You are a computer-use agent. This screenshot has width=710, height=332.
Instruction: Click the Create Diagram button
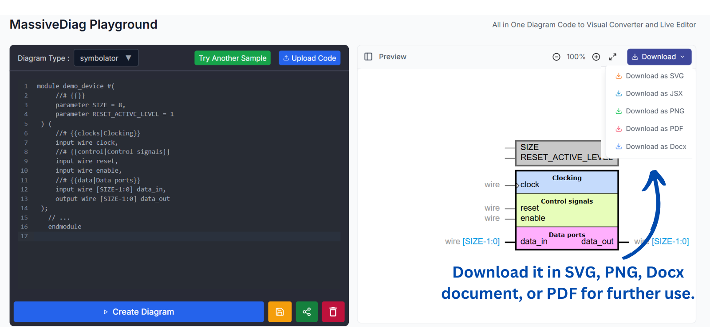(x=139, y=312)
